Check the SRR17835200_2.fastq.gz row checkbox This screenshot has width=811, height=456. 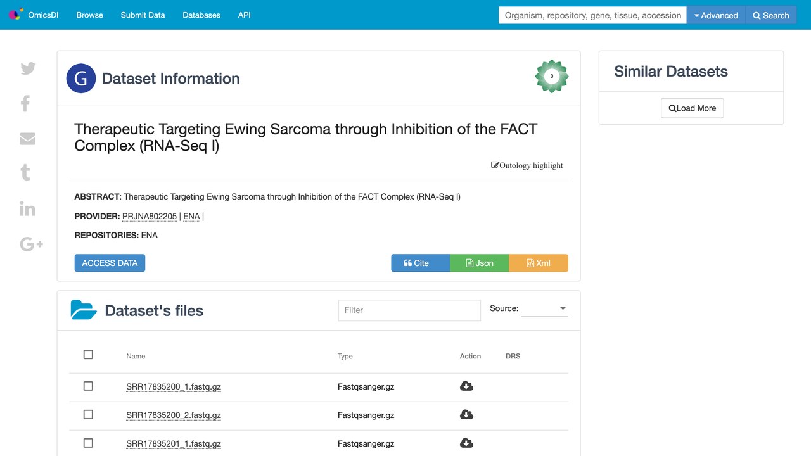pyautogui.click(x=88, y=415)
